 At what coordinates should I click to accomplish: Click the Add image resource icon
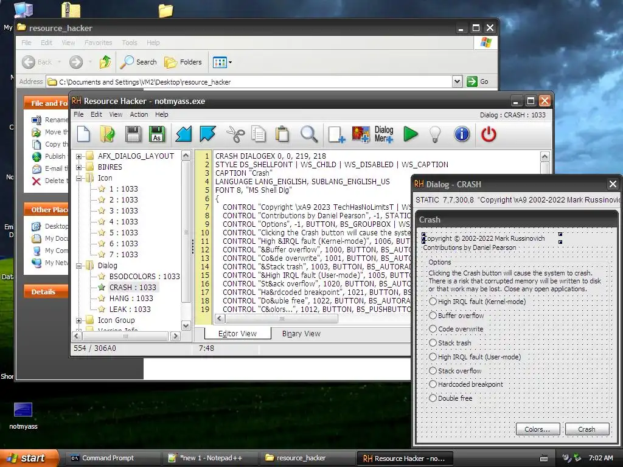point(361,134)
